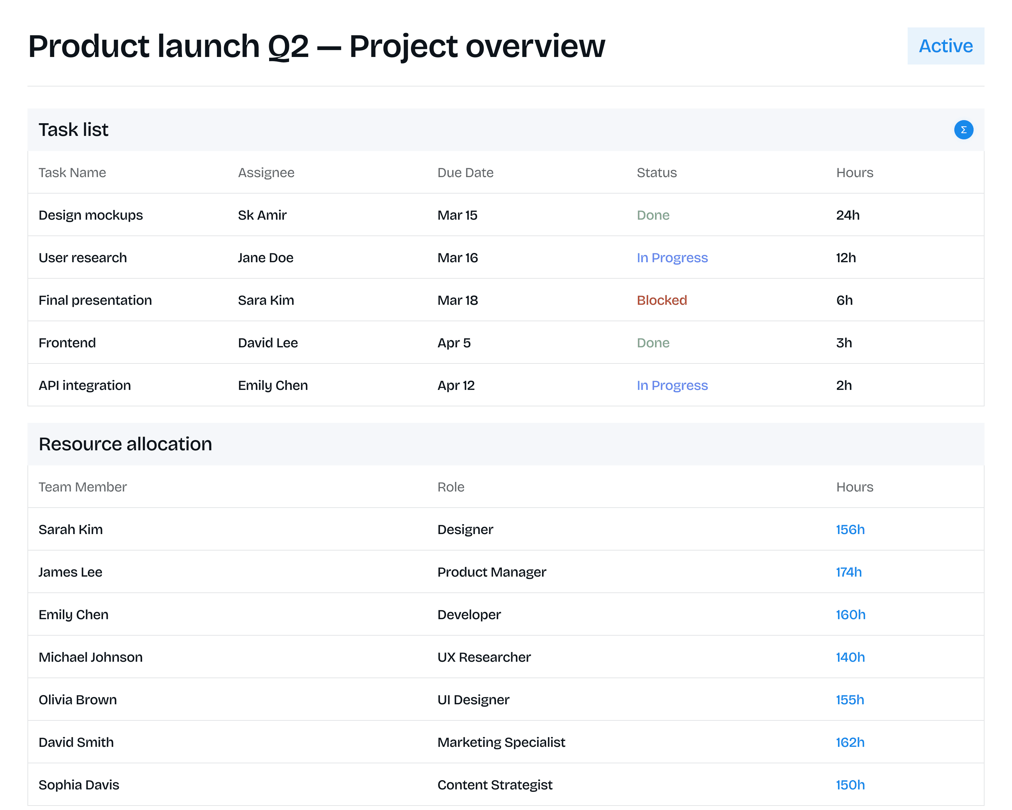Click Sophia Davis's 150h hours value
Image resolution: width=1012 pixels, height=810 pixels.
(x=850, y=785)
